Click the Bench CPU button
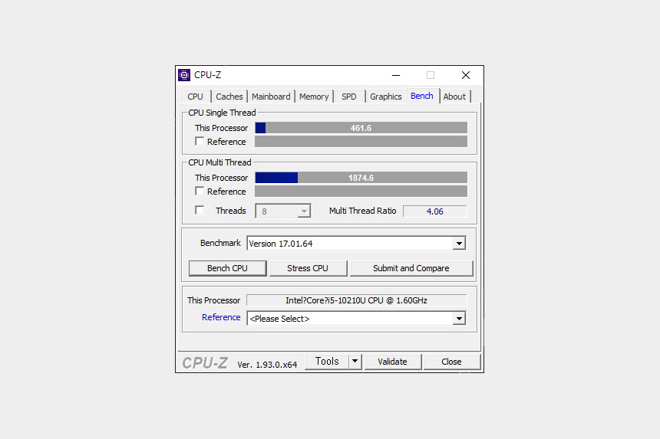 point(227,268)
